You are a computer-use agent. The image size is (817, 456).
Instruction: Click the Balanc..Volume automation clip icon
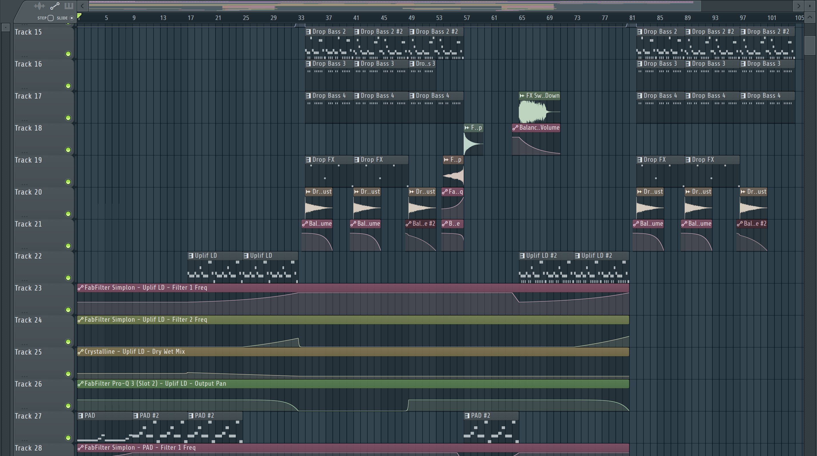pyautogui.click(x=515, y=128)
